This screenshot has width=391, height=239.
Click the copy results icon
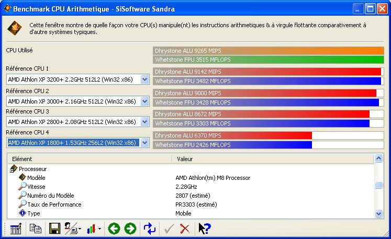(x=35, y=229)
